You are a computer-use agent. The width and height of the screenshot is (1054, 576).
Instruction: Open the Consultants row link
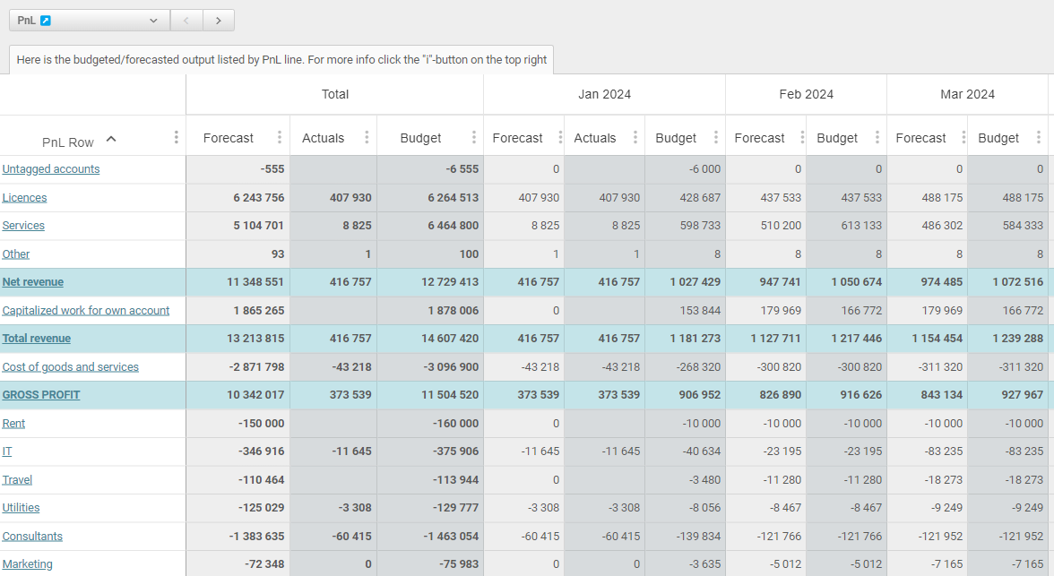coord(32,537)
